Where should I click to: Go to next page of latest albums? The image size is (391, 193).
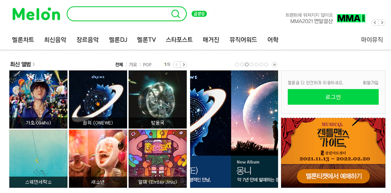click(x=183, y=65)
